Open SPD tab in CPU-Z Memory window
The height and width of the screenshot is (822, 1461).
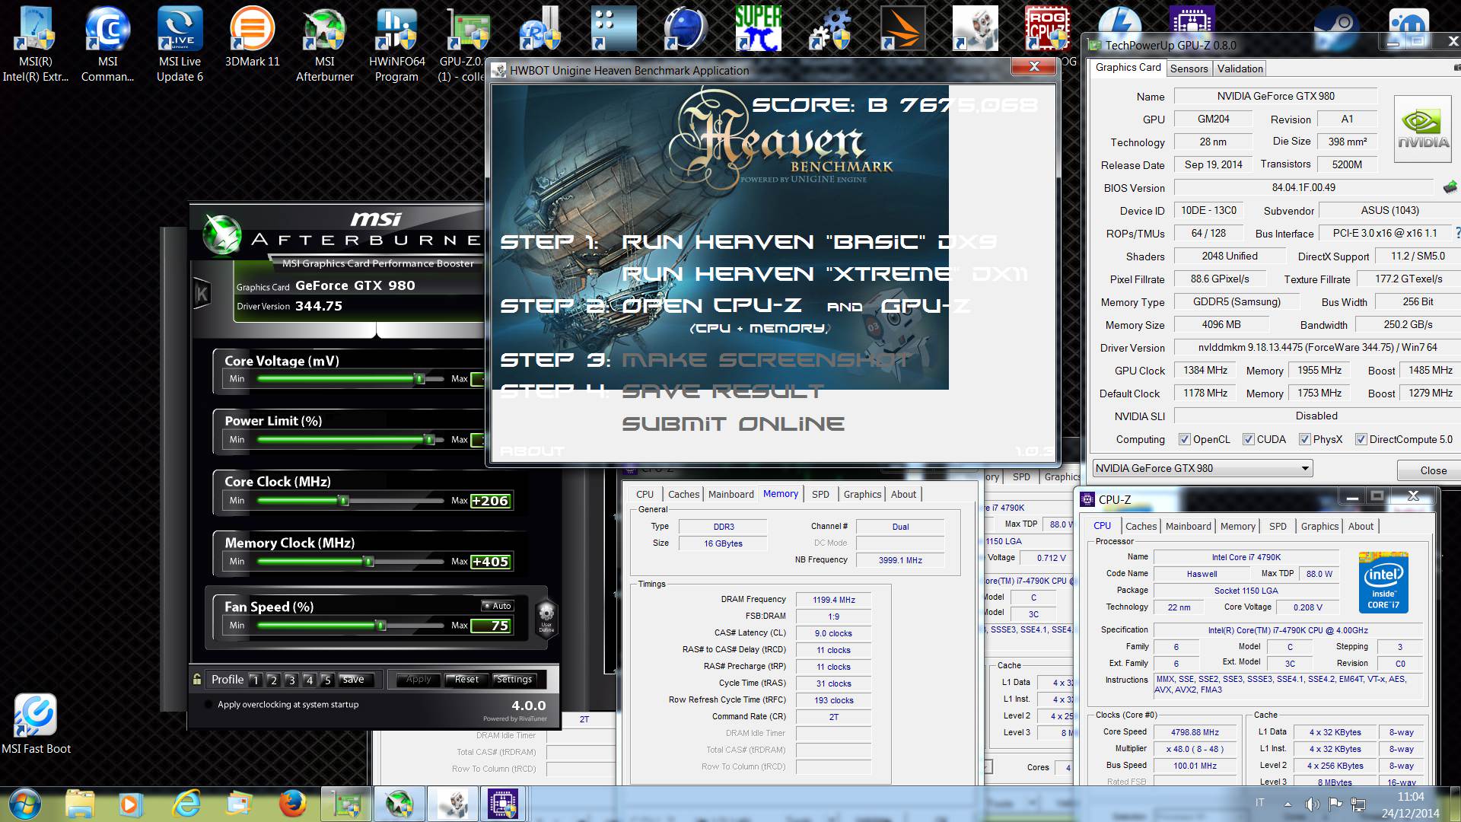[x=820, y=494]
